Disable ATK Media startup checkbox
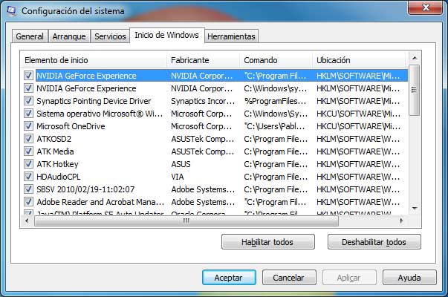The image size is (448, 297). 28,151
